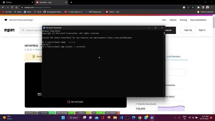
Task: Open File Explorer from taskbar
Action: (x=115, y=118)
